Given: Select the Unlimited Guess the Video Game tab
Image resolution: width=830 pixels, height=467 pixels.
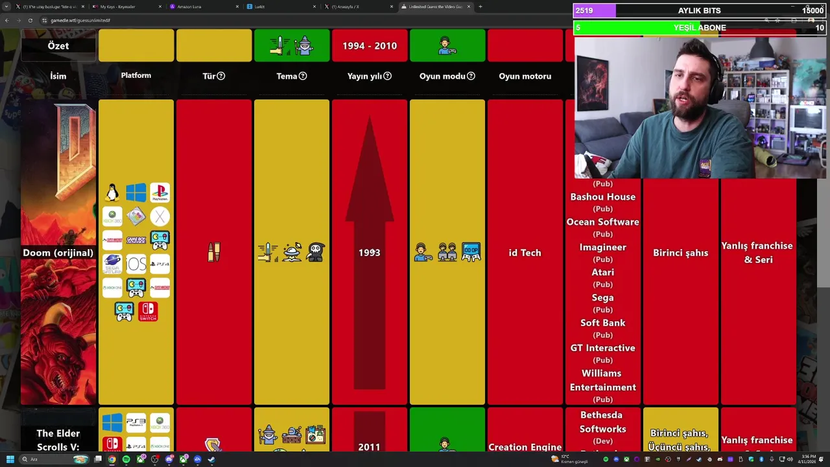Looking at the screenshot, I should click(x=436, y=6).
